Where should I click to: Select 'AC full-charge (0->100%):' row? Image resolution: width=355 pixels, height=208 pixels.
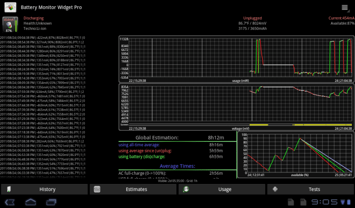(x=142, y=173)
